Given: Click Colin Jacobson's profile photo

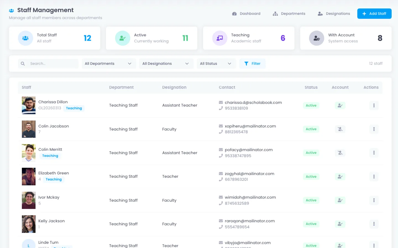Looking at the screenshot, I should (x=29, y=129).
